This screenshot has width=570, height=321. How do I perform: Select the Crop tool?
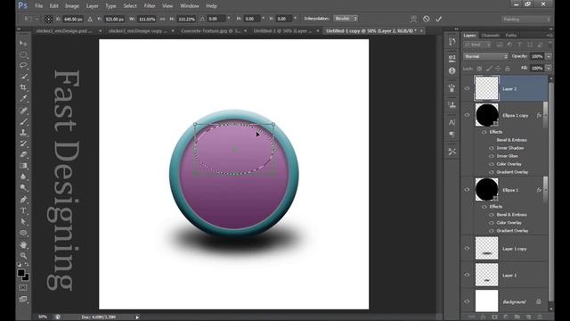(24, 87)
